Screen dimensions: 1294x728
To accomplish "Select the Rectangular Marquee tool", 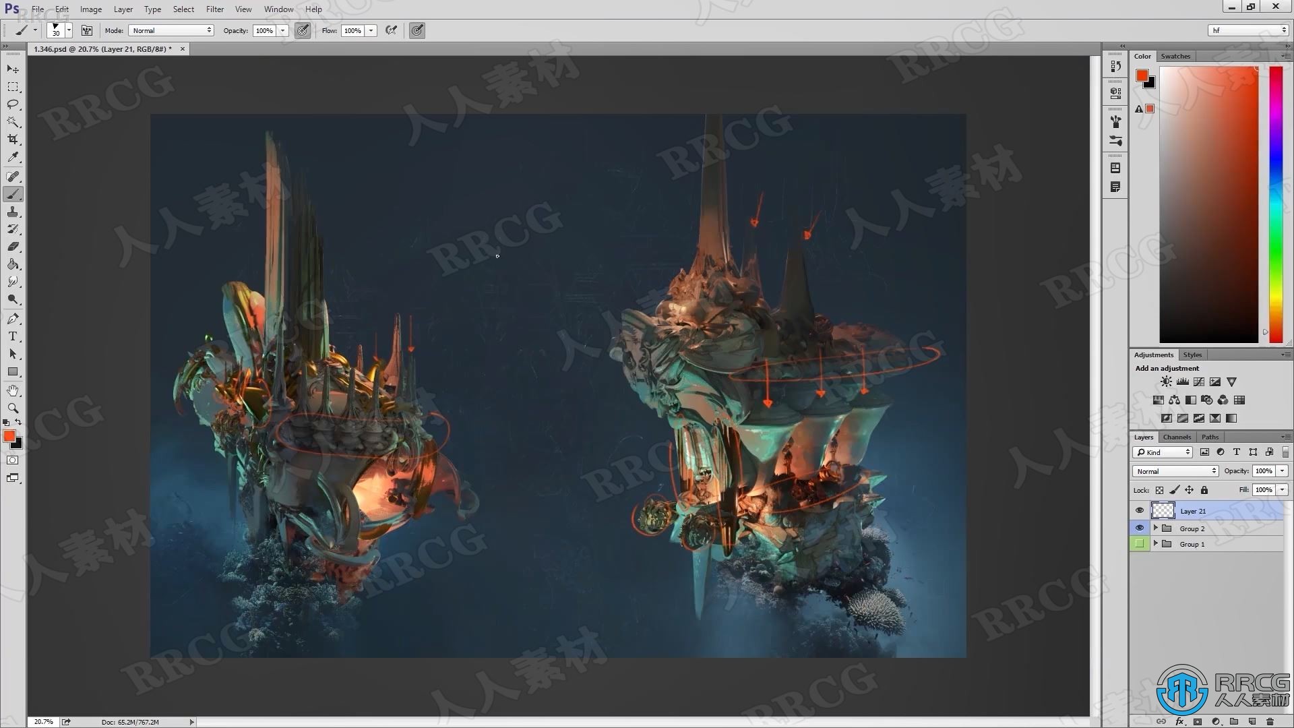I will [13, 87].
